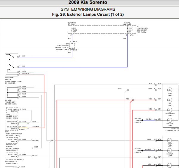Click the "WHT 5" pin label at right rear lamp
Viewport: 179px width, 168px height.
coord(152,89)
